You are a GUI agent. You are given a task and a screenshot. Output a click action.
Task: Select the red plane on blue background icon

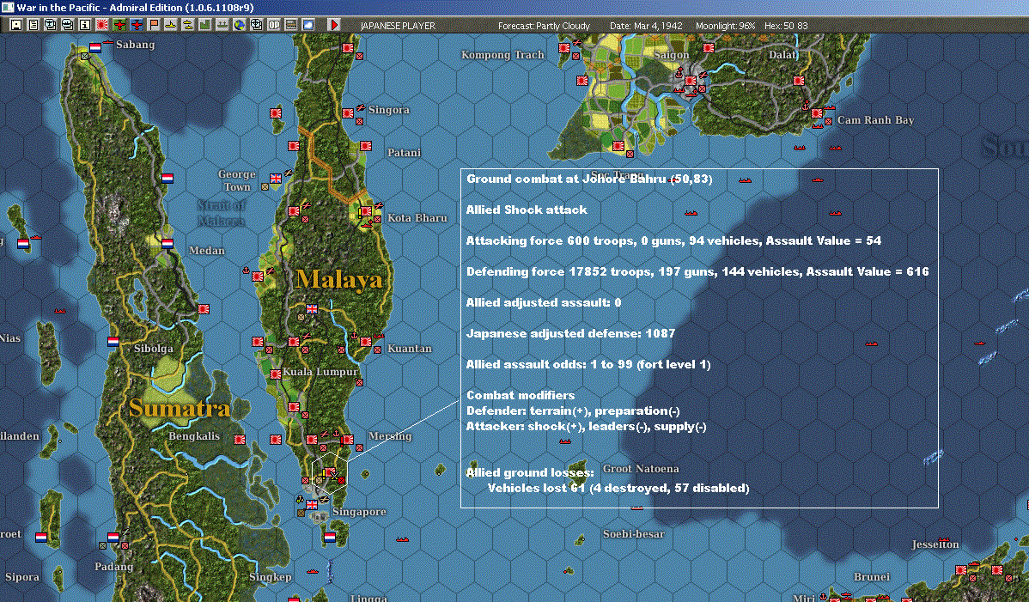(137, 25)
